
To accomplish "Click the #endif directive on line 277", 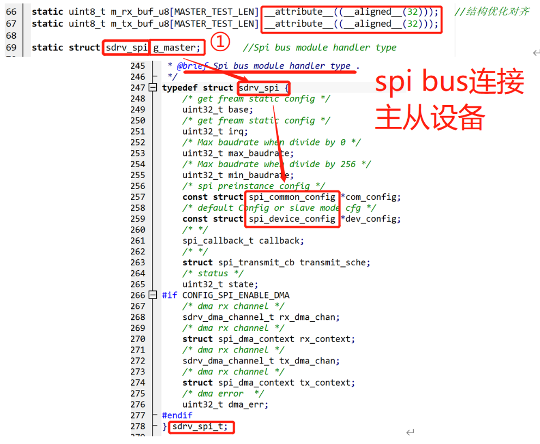I will (x=177, y=415).
